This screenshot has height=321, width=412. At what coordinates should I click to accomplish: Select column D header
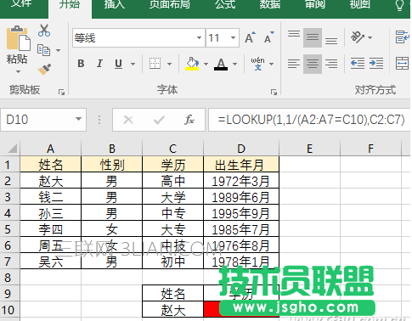[x=241, y=149]
